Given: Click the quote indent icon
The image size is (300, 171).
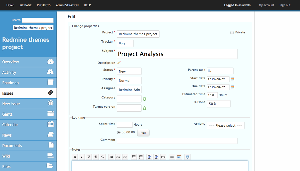Looking at the screenshot, I should coord(149,157).
